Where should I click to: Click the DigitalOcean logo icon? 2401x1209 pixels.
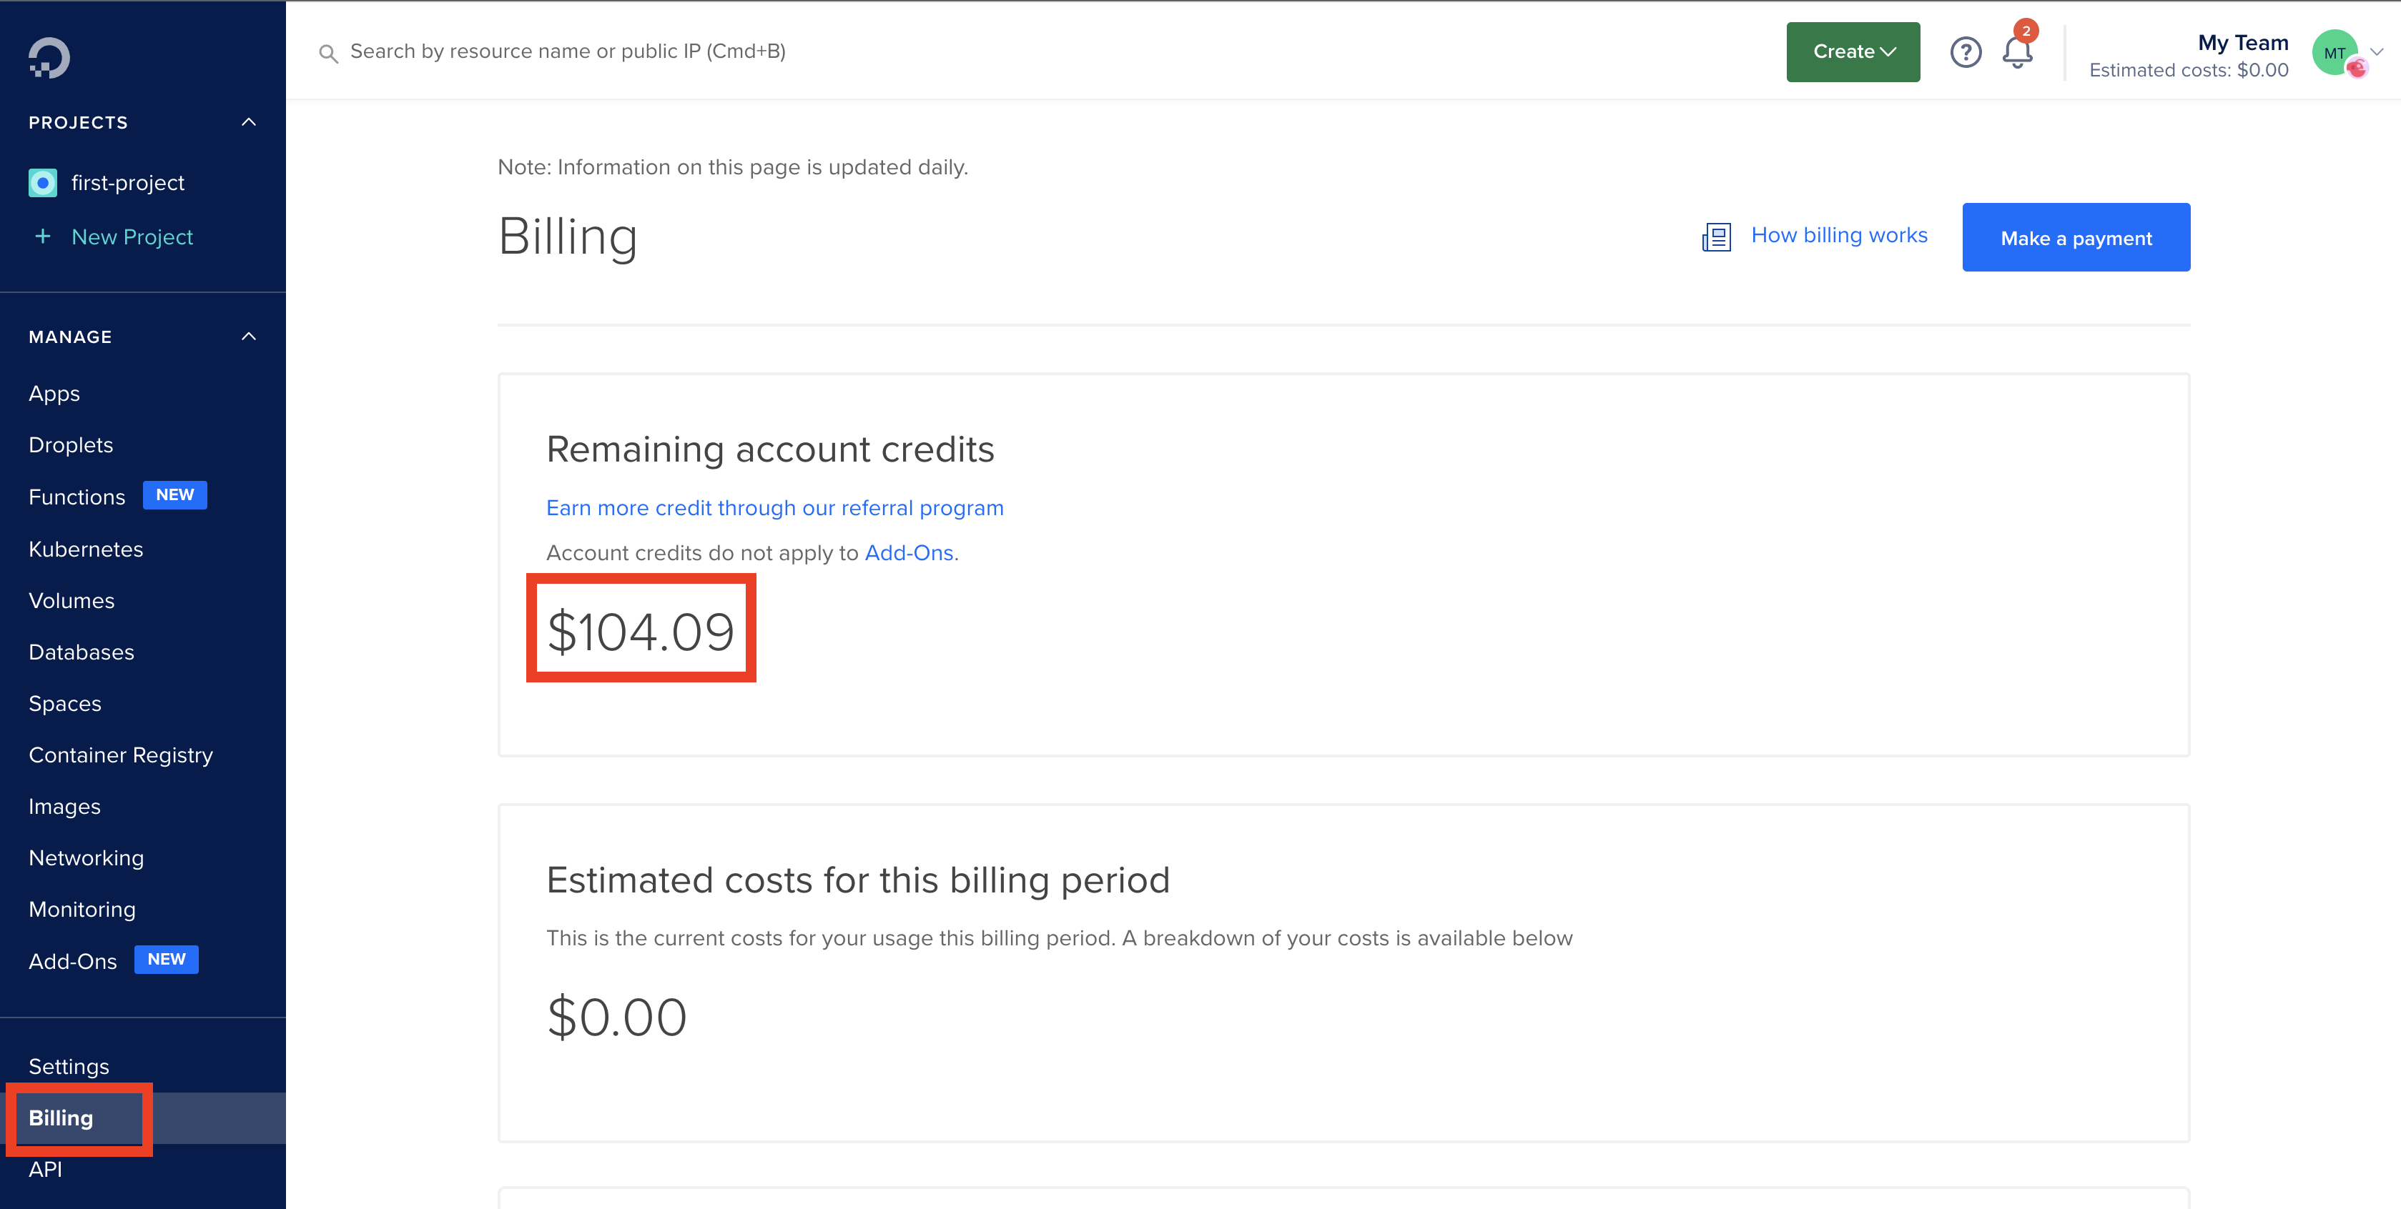click(x=49, y=58)
